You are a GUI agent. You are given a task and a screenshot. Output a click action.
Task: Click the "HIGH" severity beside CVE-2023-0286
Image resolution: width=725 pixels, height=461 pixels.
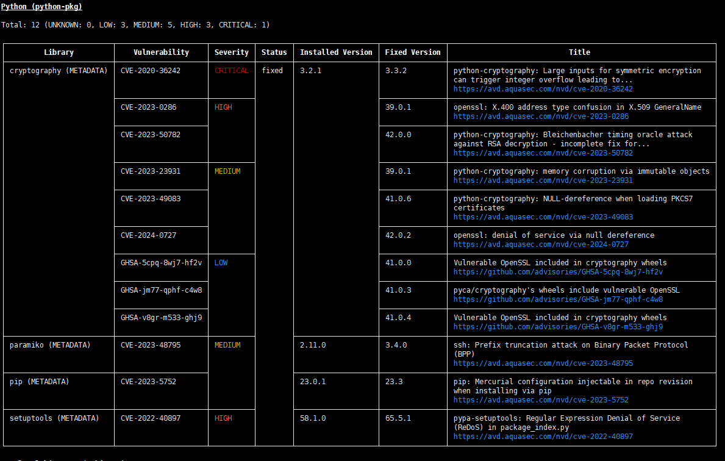(223, 107)
